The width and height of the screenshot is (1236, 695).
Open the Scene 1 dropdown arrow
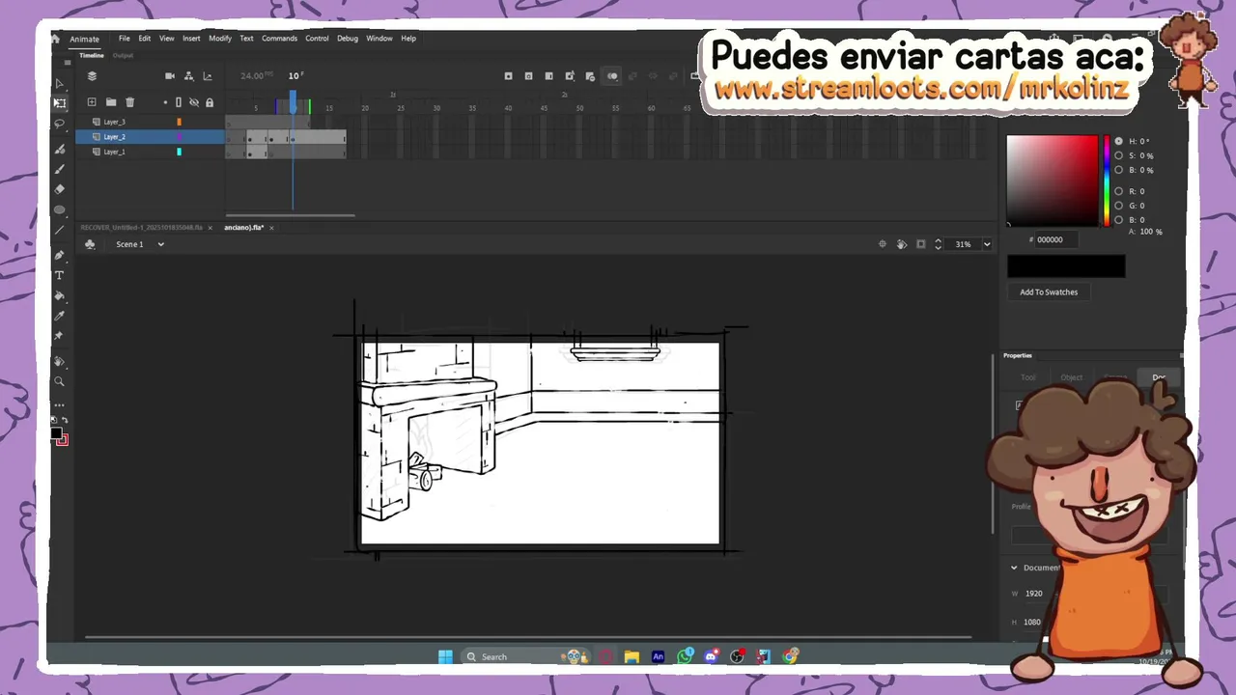click(x=160, y=244)
